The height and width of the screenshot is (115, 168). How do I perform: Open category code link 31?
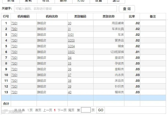[x=69, y=29]
